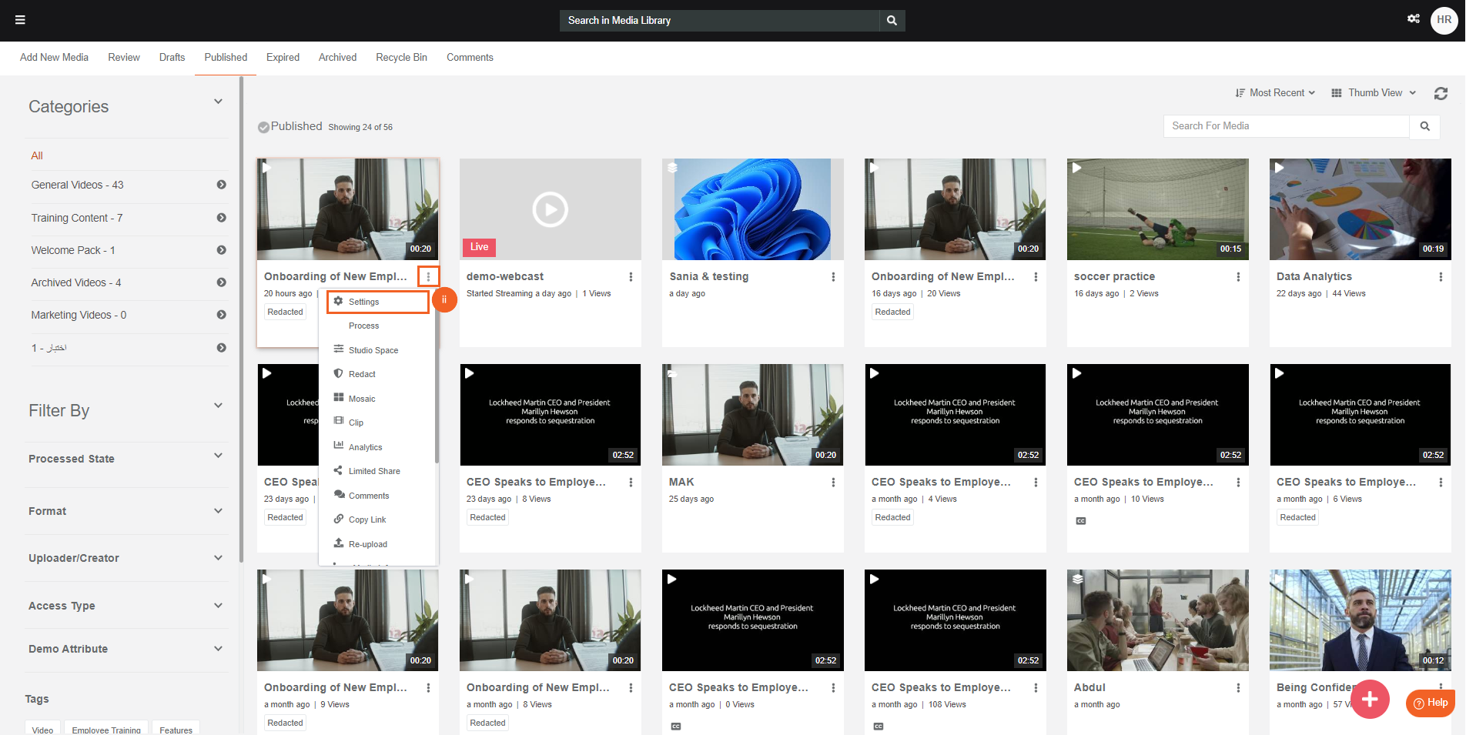Open the Recycle Bin tab
The height and width of the screenshot is (735, 1466).
click(x=401, y=58)
